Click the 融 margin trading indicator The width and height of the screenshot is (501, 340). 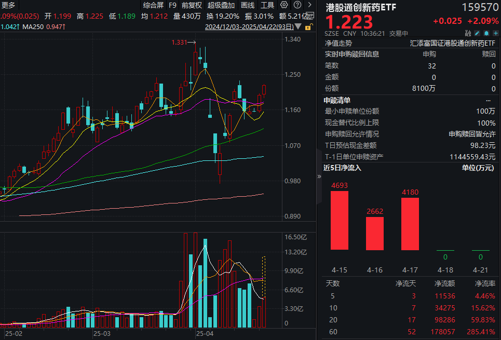468,33
